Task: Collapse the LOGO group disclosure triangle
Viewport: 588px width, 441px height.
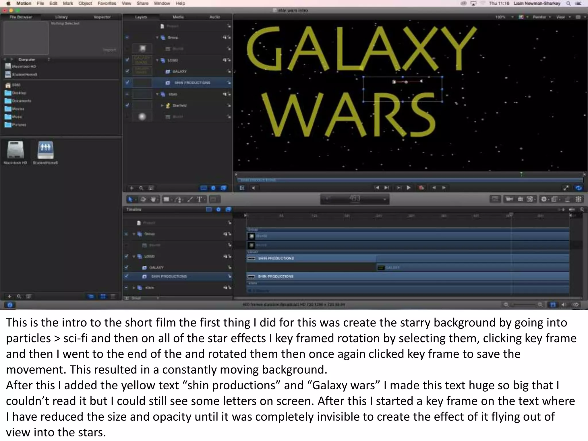Action: coord(157,60)
